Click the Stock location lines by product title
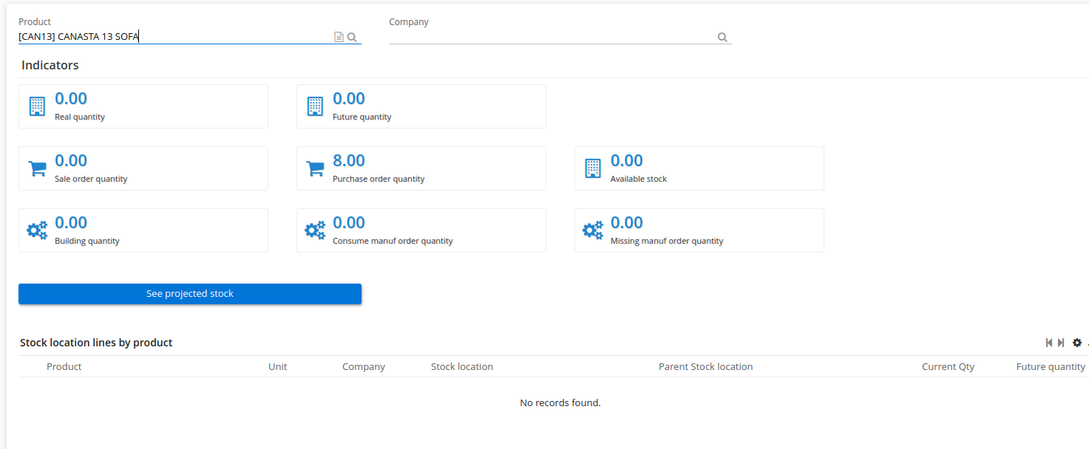The image size is (1089, 449). point(96,343)
